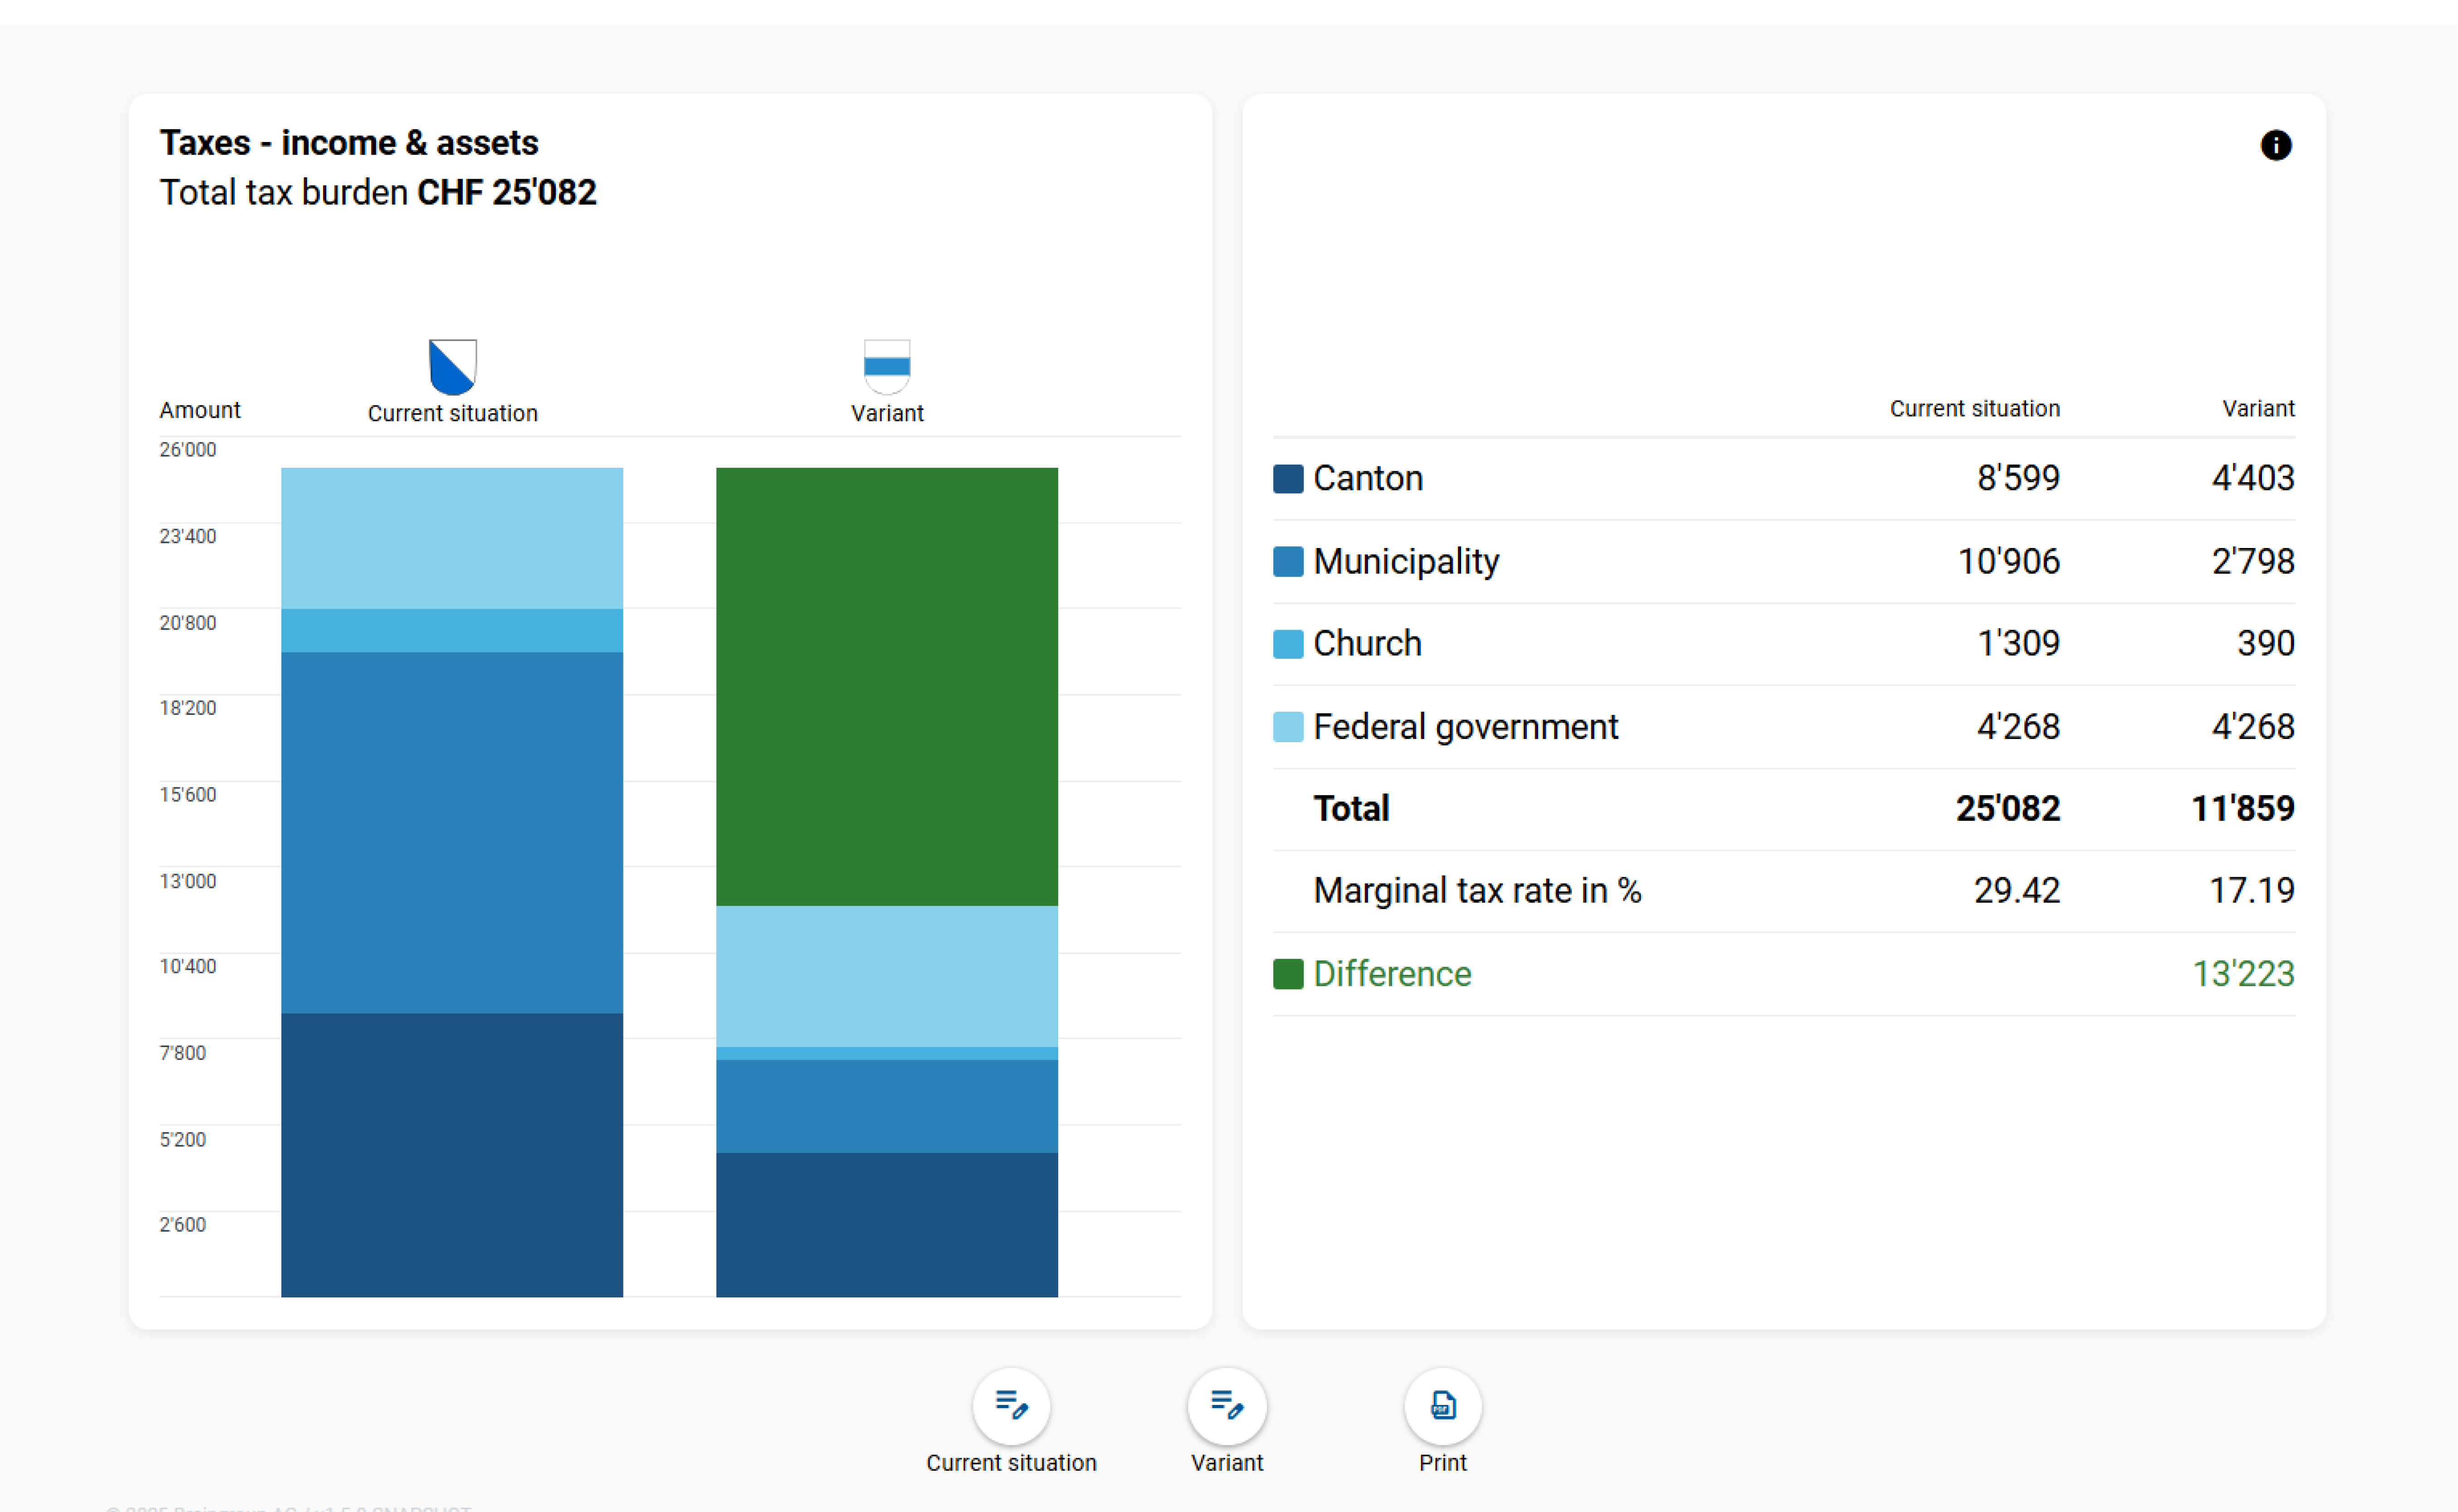Click the Current situation edit icon

[1011, 1405]
